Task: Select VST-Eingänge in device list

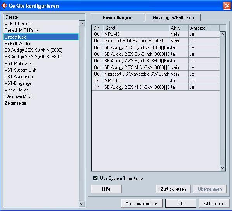Action: click(x=41, y=83)
